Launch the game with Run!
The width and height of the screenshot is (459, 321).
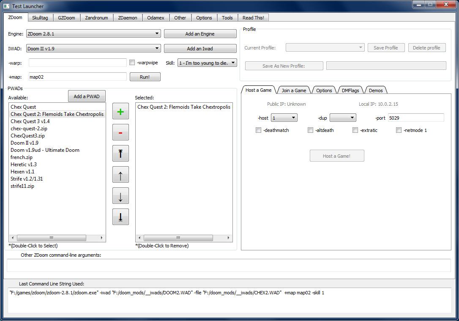(145, 77)
